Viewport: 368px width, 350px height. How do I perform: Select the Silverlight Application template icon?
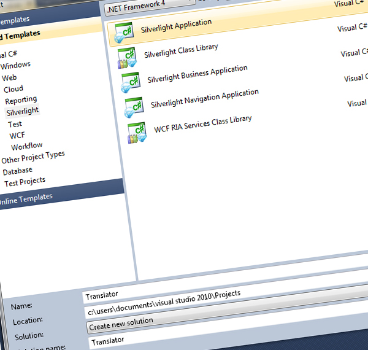pos(124,33)
